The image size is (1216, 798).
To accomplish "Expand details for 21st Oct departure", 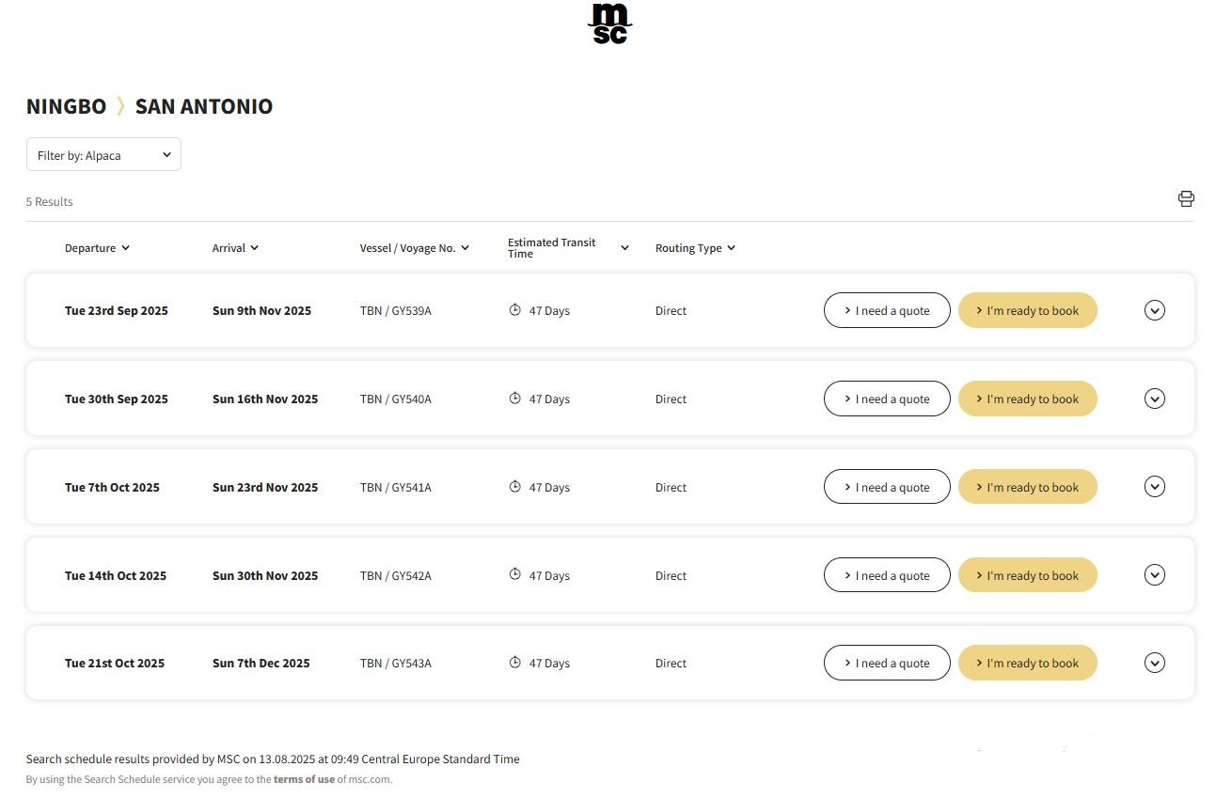I will coord(1155,663).
